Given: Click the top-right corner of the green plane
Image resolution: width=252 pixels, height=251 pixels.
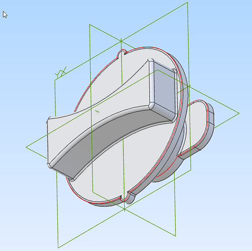Looking at the screenshot, I should [187, 3].
